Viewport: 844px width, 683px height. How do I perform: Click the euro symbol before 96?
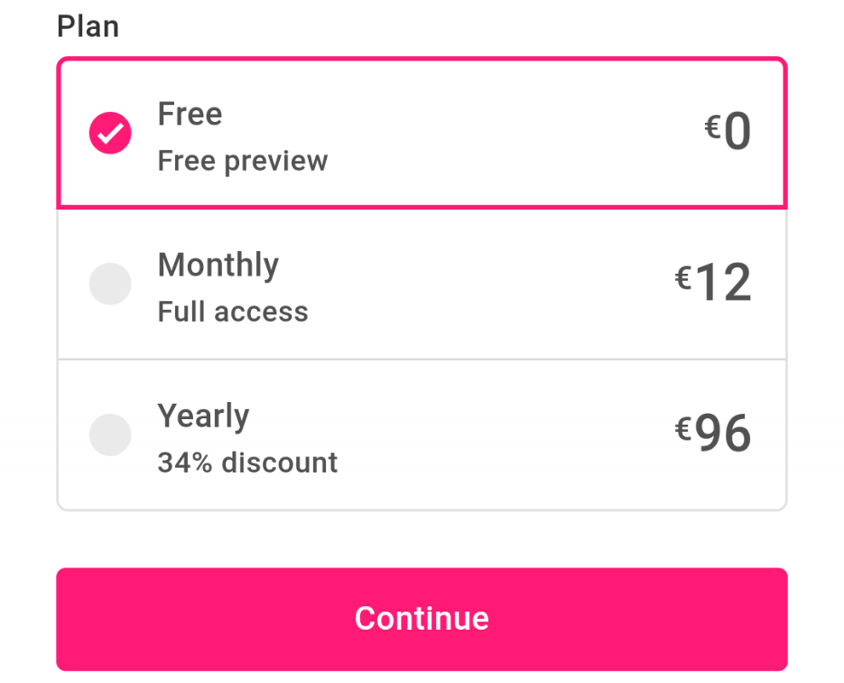point(683,429)
